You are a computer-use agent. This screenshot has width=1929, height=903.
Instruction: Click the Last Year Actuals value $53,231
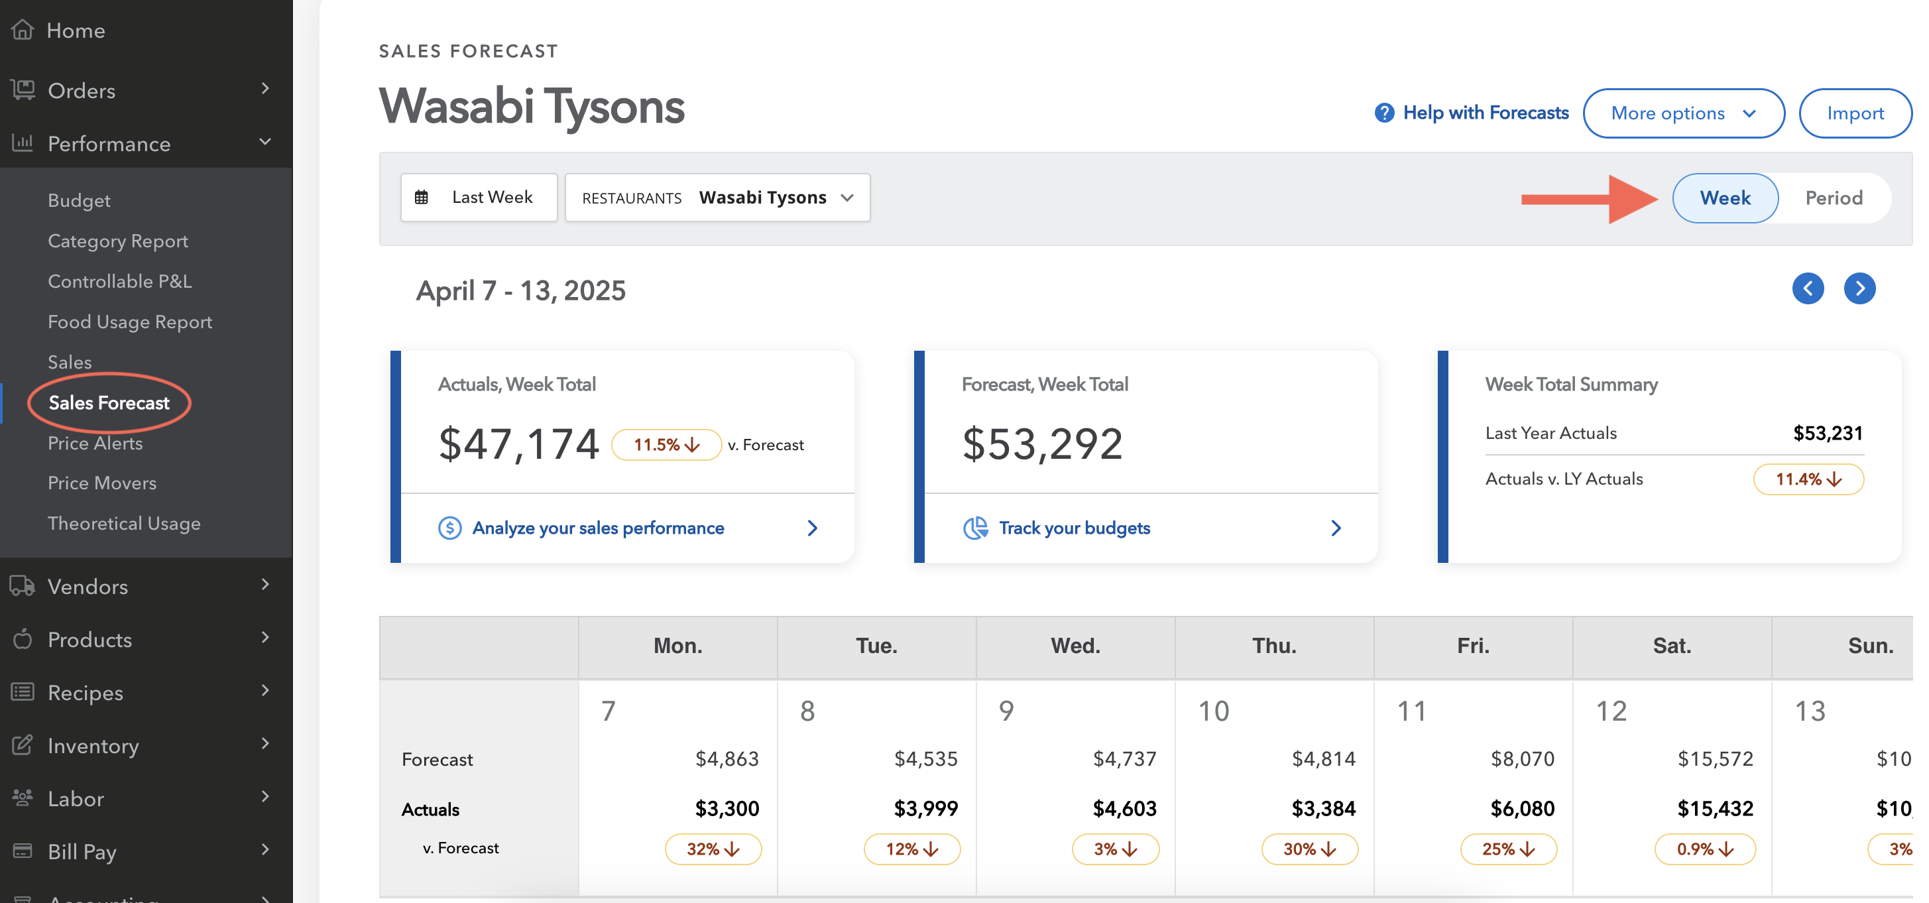pyautogui.click(x=1828, y=434)
